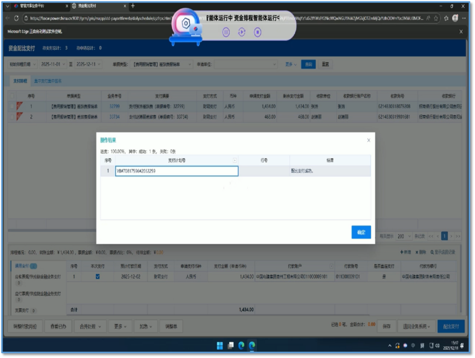Viewport: 475px width, 358px height.
Task: Click the volume icon in the system tray
Action: click(x=438, y=346)
